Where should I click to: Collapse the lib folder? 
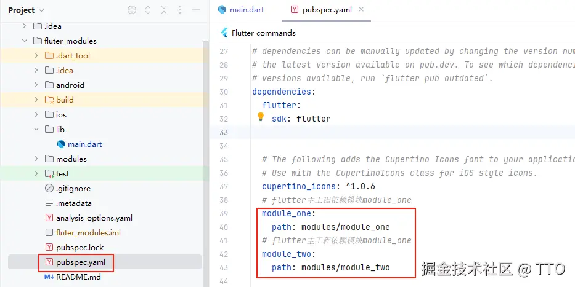[x=36, y=129]
